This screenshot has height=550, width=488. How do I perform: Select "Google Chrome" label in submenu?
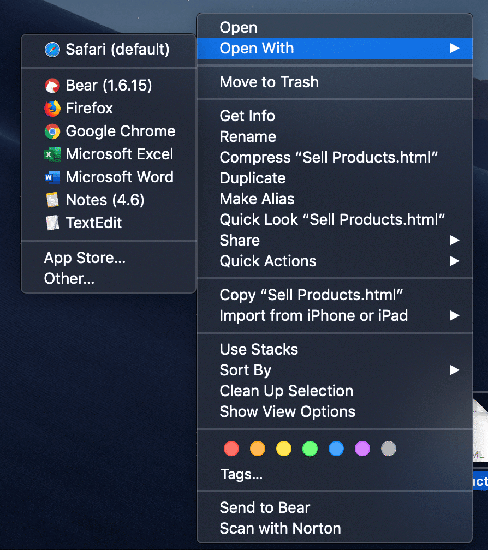[x=120, y=131]
